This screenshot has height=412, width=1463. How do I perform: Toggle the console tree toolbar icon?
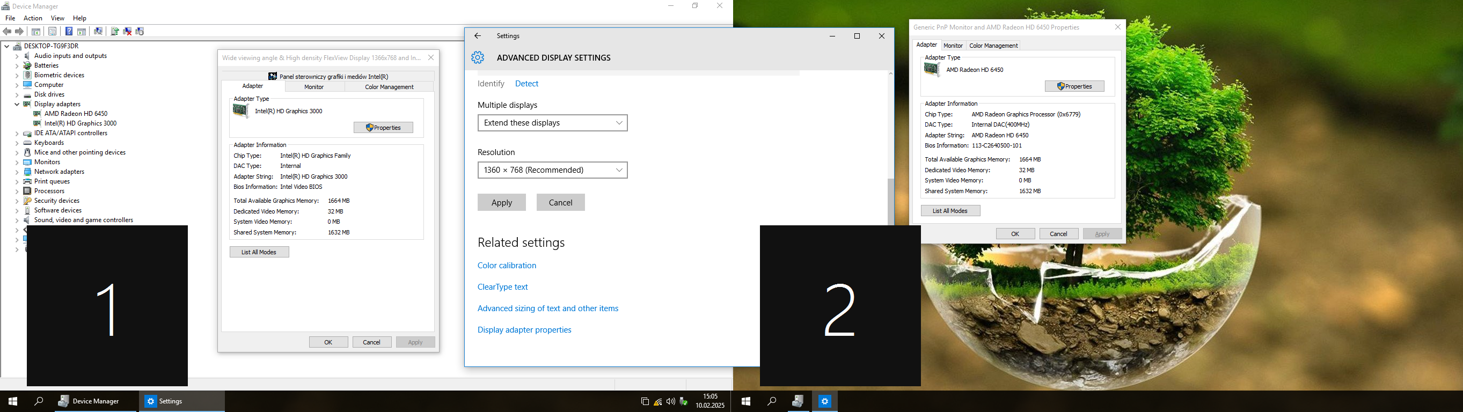(x=36, y=32)
